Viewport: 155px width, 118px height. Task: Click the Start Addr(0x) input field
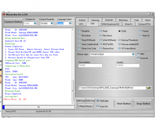(90, 65)
